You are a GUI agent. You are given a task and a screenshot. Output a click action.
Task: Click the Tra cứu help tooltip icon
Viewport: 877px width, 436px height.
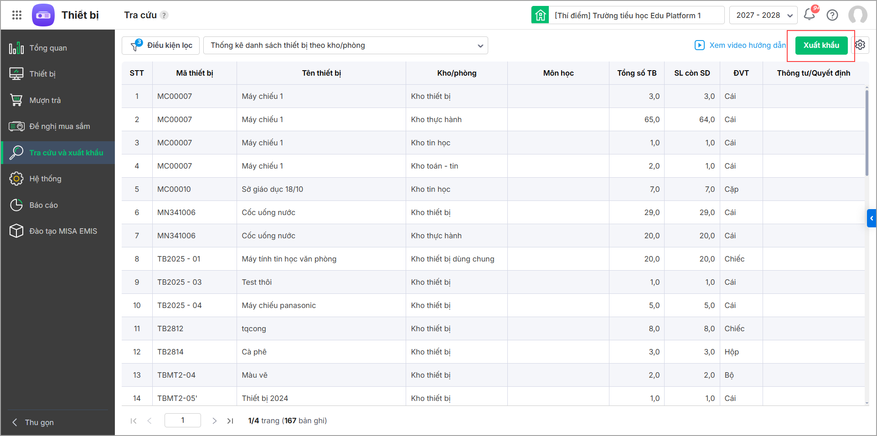point(165,15)
